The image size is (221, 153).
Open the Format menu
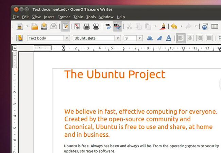tap(64, 17)
